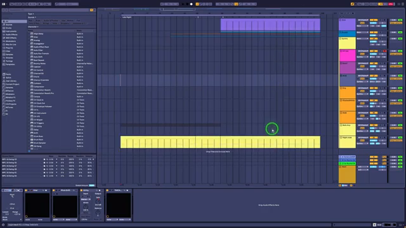
Task: Select All in the browser sidebar
Action: coord(14,21)
